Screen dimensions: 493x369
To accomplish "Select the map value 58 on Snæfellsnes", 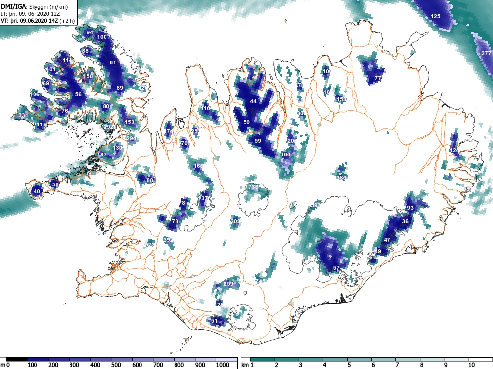I will click(55, 184).
